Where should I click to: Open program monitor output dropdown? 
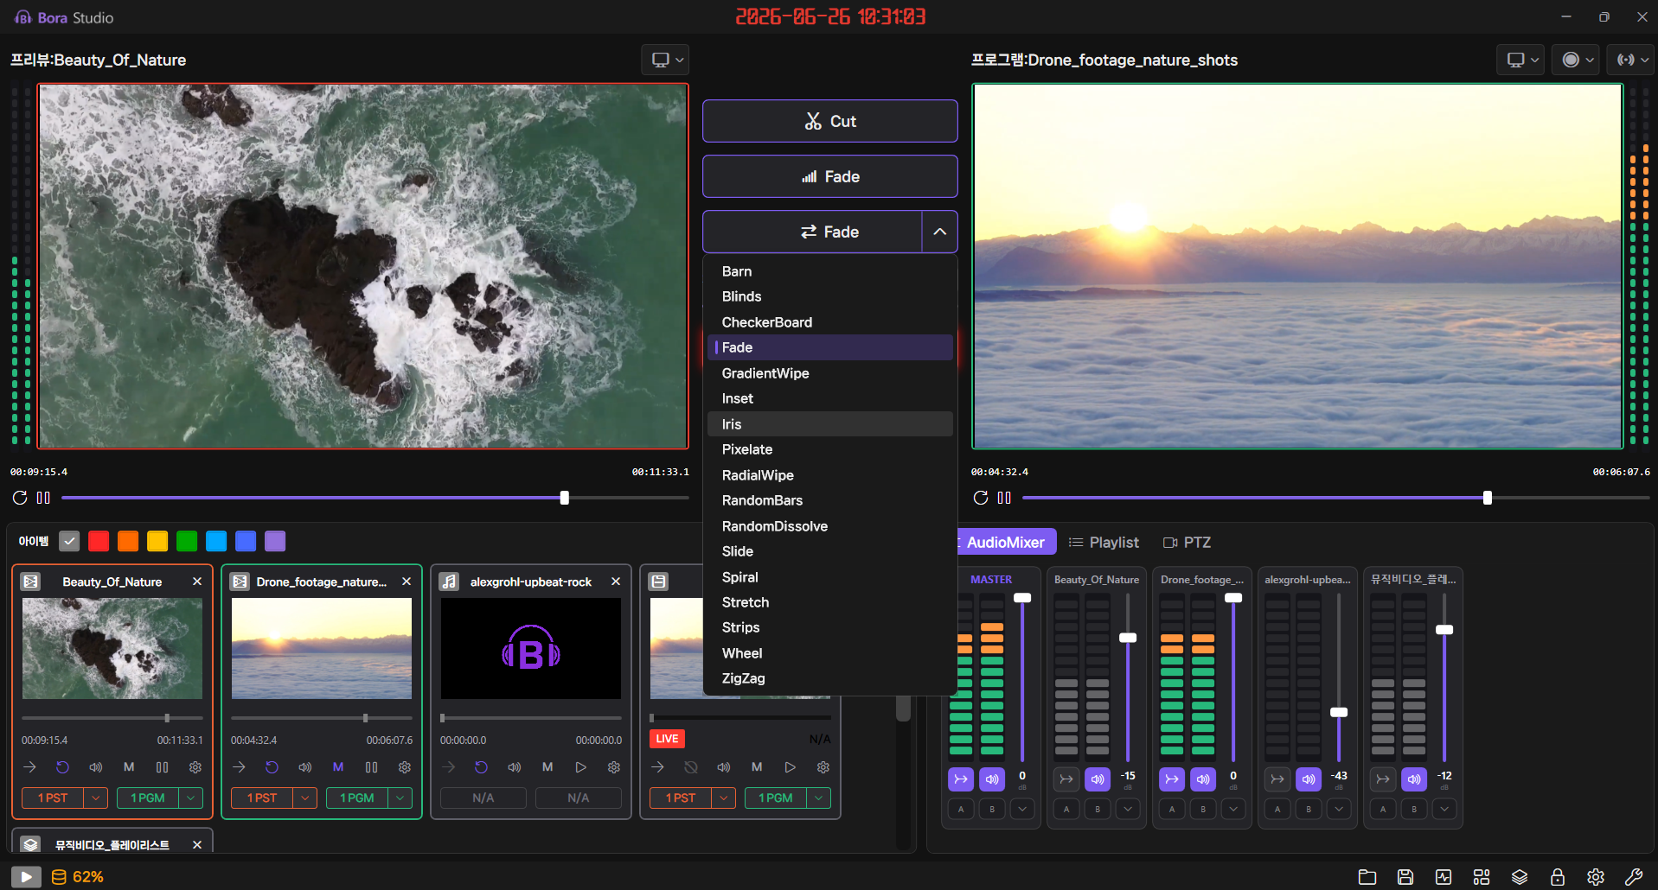click(x=1521, y=60)
